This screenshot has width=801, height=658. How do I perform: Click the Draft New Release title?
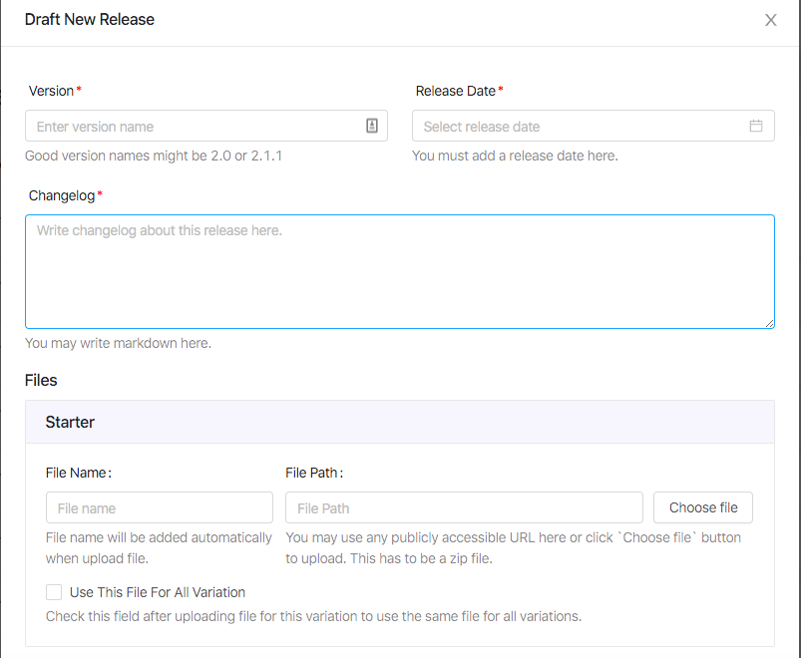point(90,19)
